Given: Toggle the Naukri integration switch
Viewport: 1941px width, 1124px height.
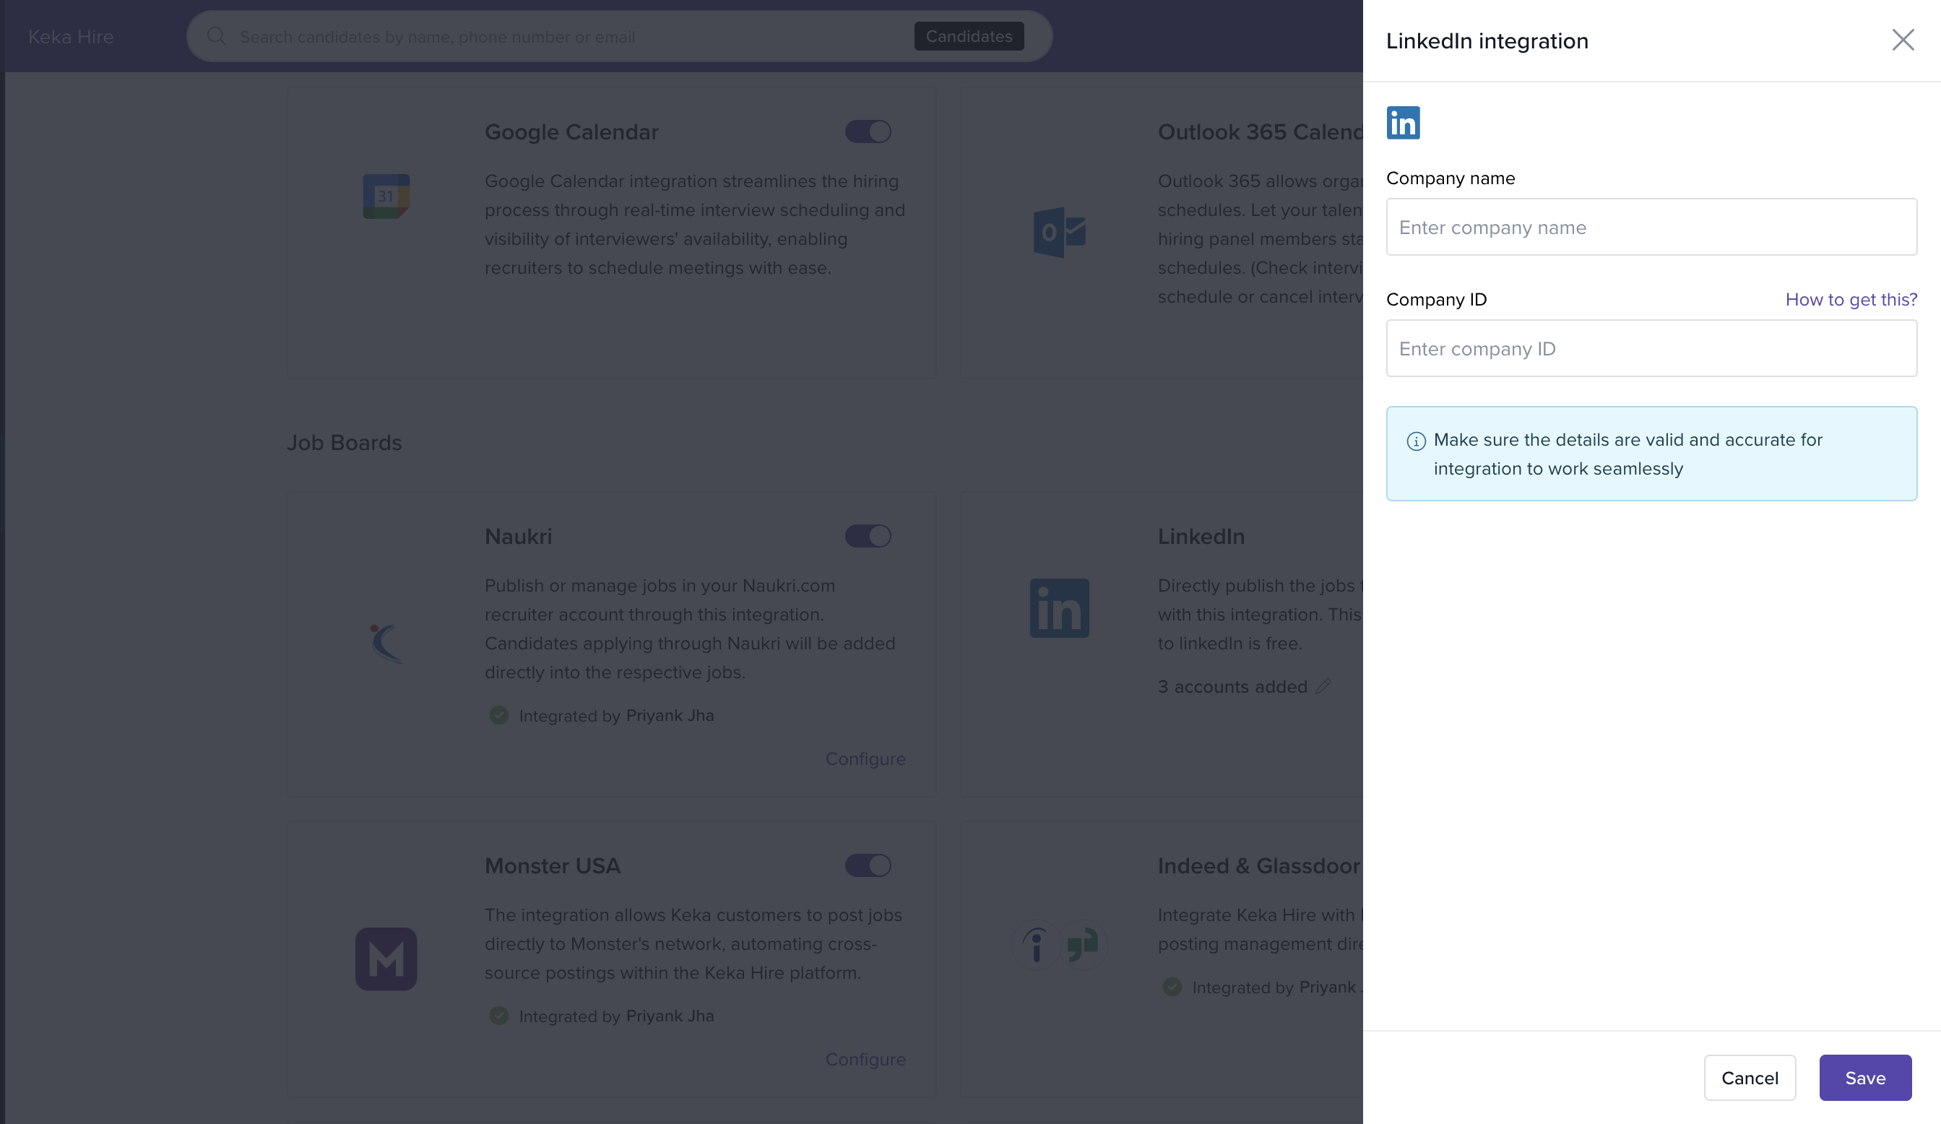Looking at the screenshot, I should (868, 536).
